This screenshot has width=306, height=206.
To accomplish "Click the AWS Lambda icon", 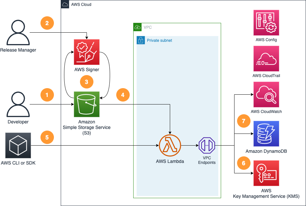I will (170, 146).
